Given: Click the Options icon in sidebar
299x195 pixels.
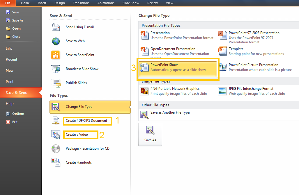Looking at the screenshot, I should pyautogui.click(x=8, y=114).
